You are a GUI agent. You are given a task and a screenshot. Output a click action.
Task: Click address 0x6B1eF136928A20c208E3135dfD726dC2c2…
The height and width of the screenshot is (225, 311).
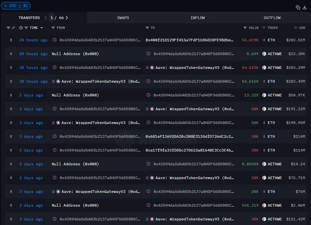[x=190, y=136]
